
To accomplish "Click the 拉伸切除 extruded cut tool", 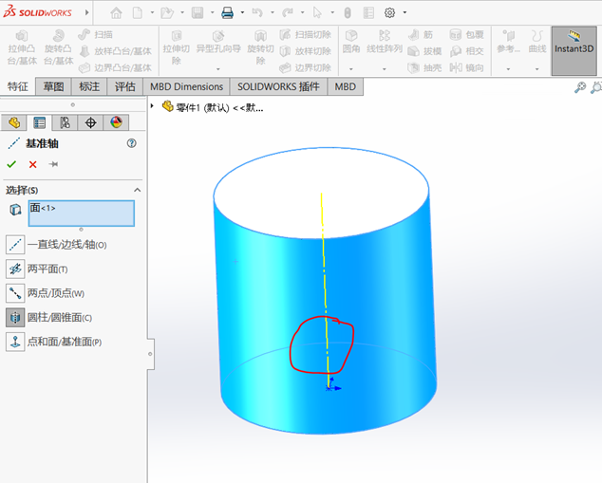I will [x=177, y=47].
